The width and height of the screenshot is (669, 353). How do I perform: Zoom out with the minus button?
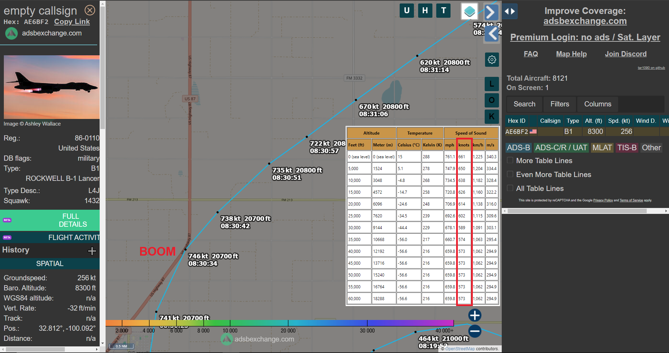(x=475, y=331)
